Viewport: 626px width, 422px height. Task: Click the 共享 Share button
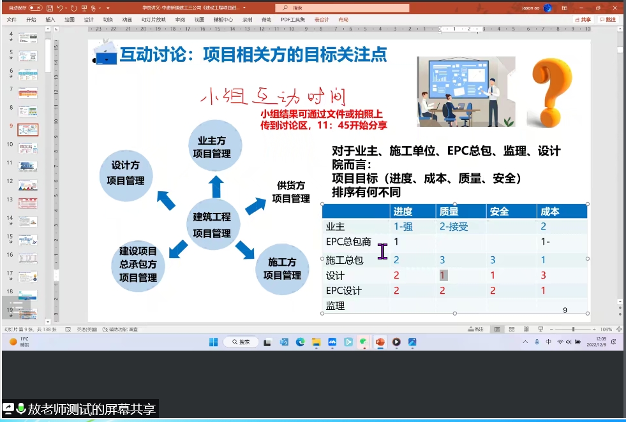point(583,20)
